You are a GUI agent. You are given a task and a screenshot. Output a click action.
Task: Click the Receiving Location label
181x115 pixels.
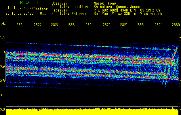pyautogui.click(x=70, y=7)
